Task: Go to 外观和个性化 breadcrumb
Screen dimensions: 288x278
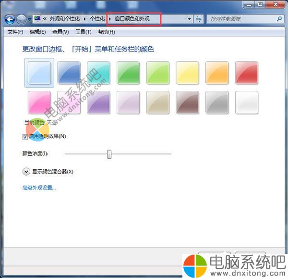Action: (65, 19)
